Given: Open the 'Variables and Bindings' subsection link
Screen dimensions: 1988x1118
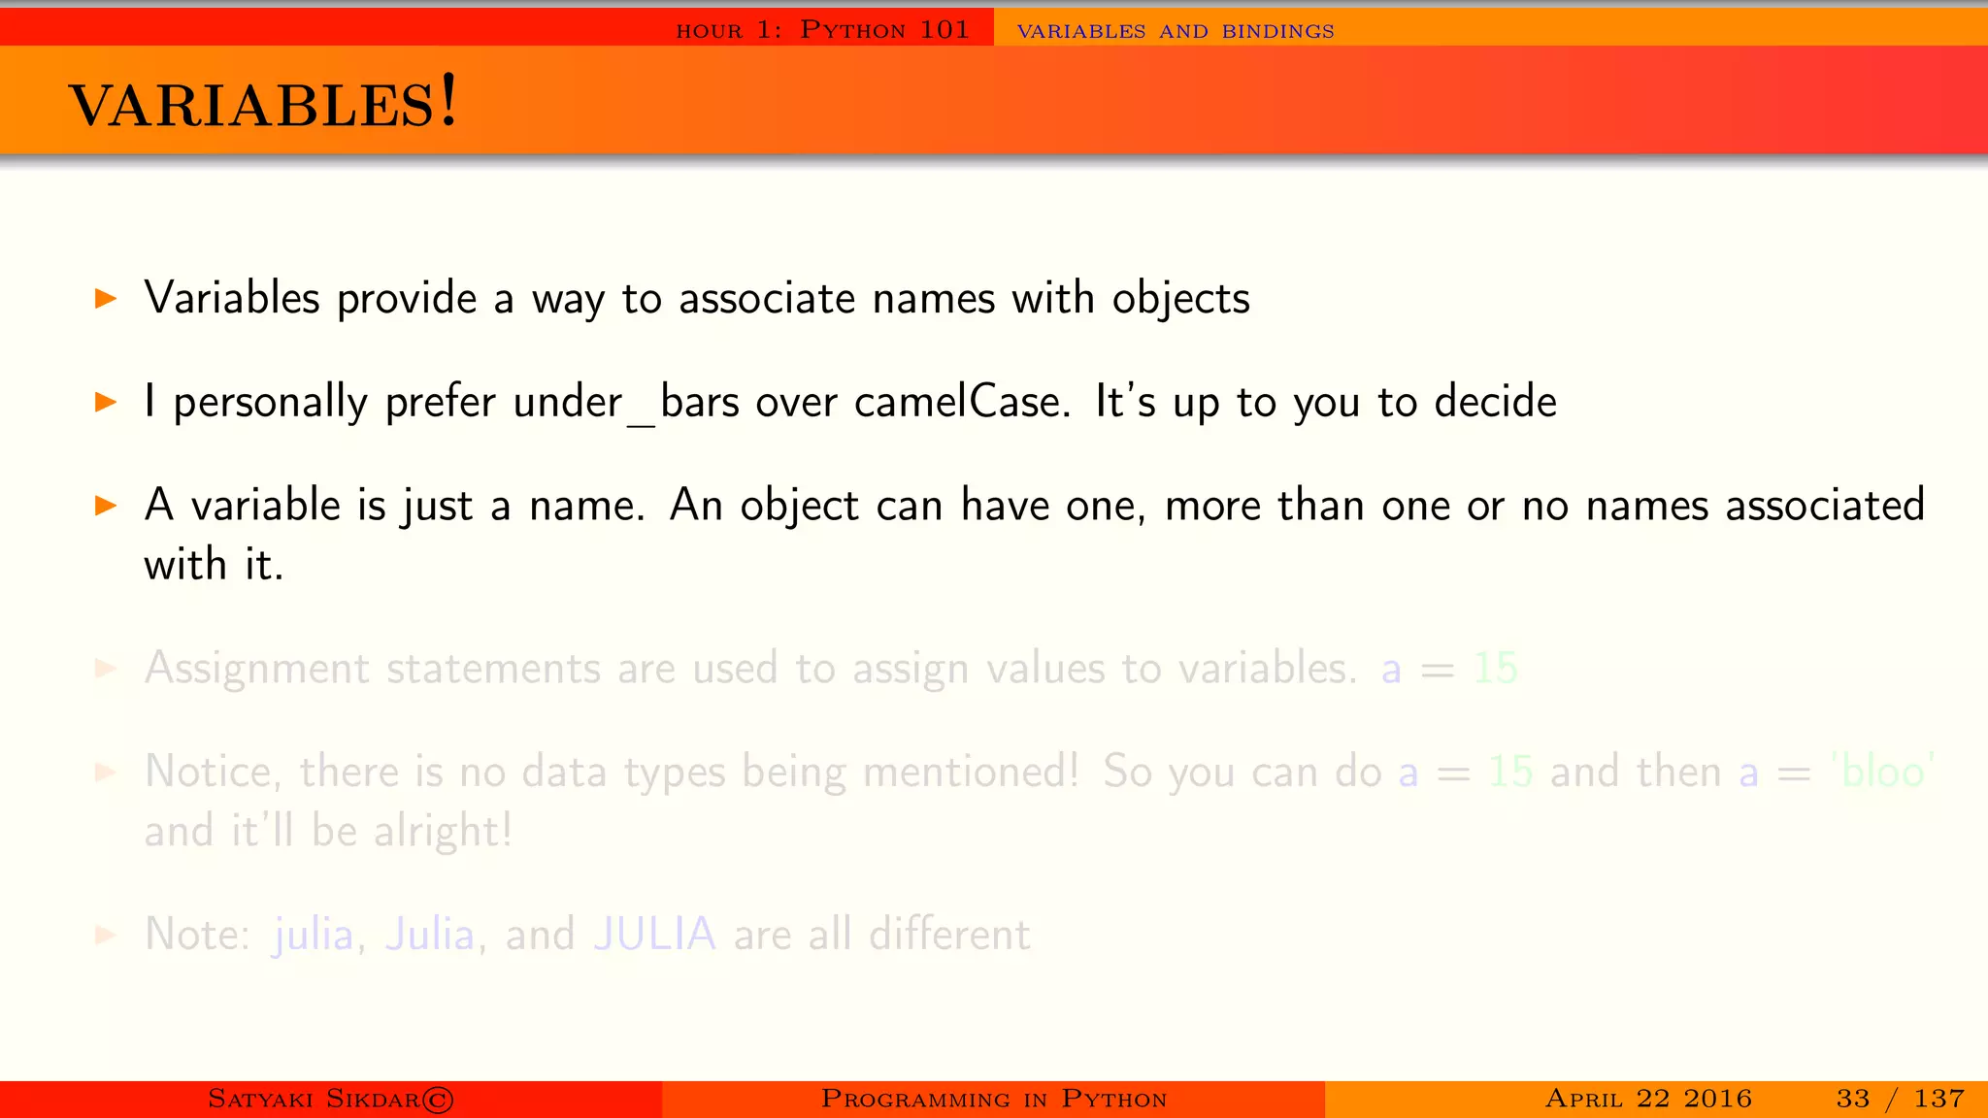Looking at the screenshot, I should [1176, 31].
